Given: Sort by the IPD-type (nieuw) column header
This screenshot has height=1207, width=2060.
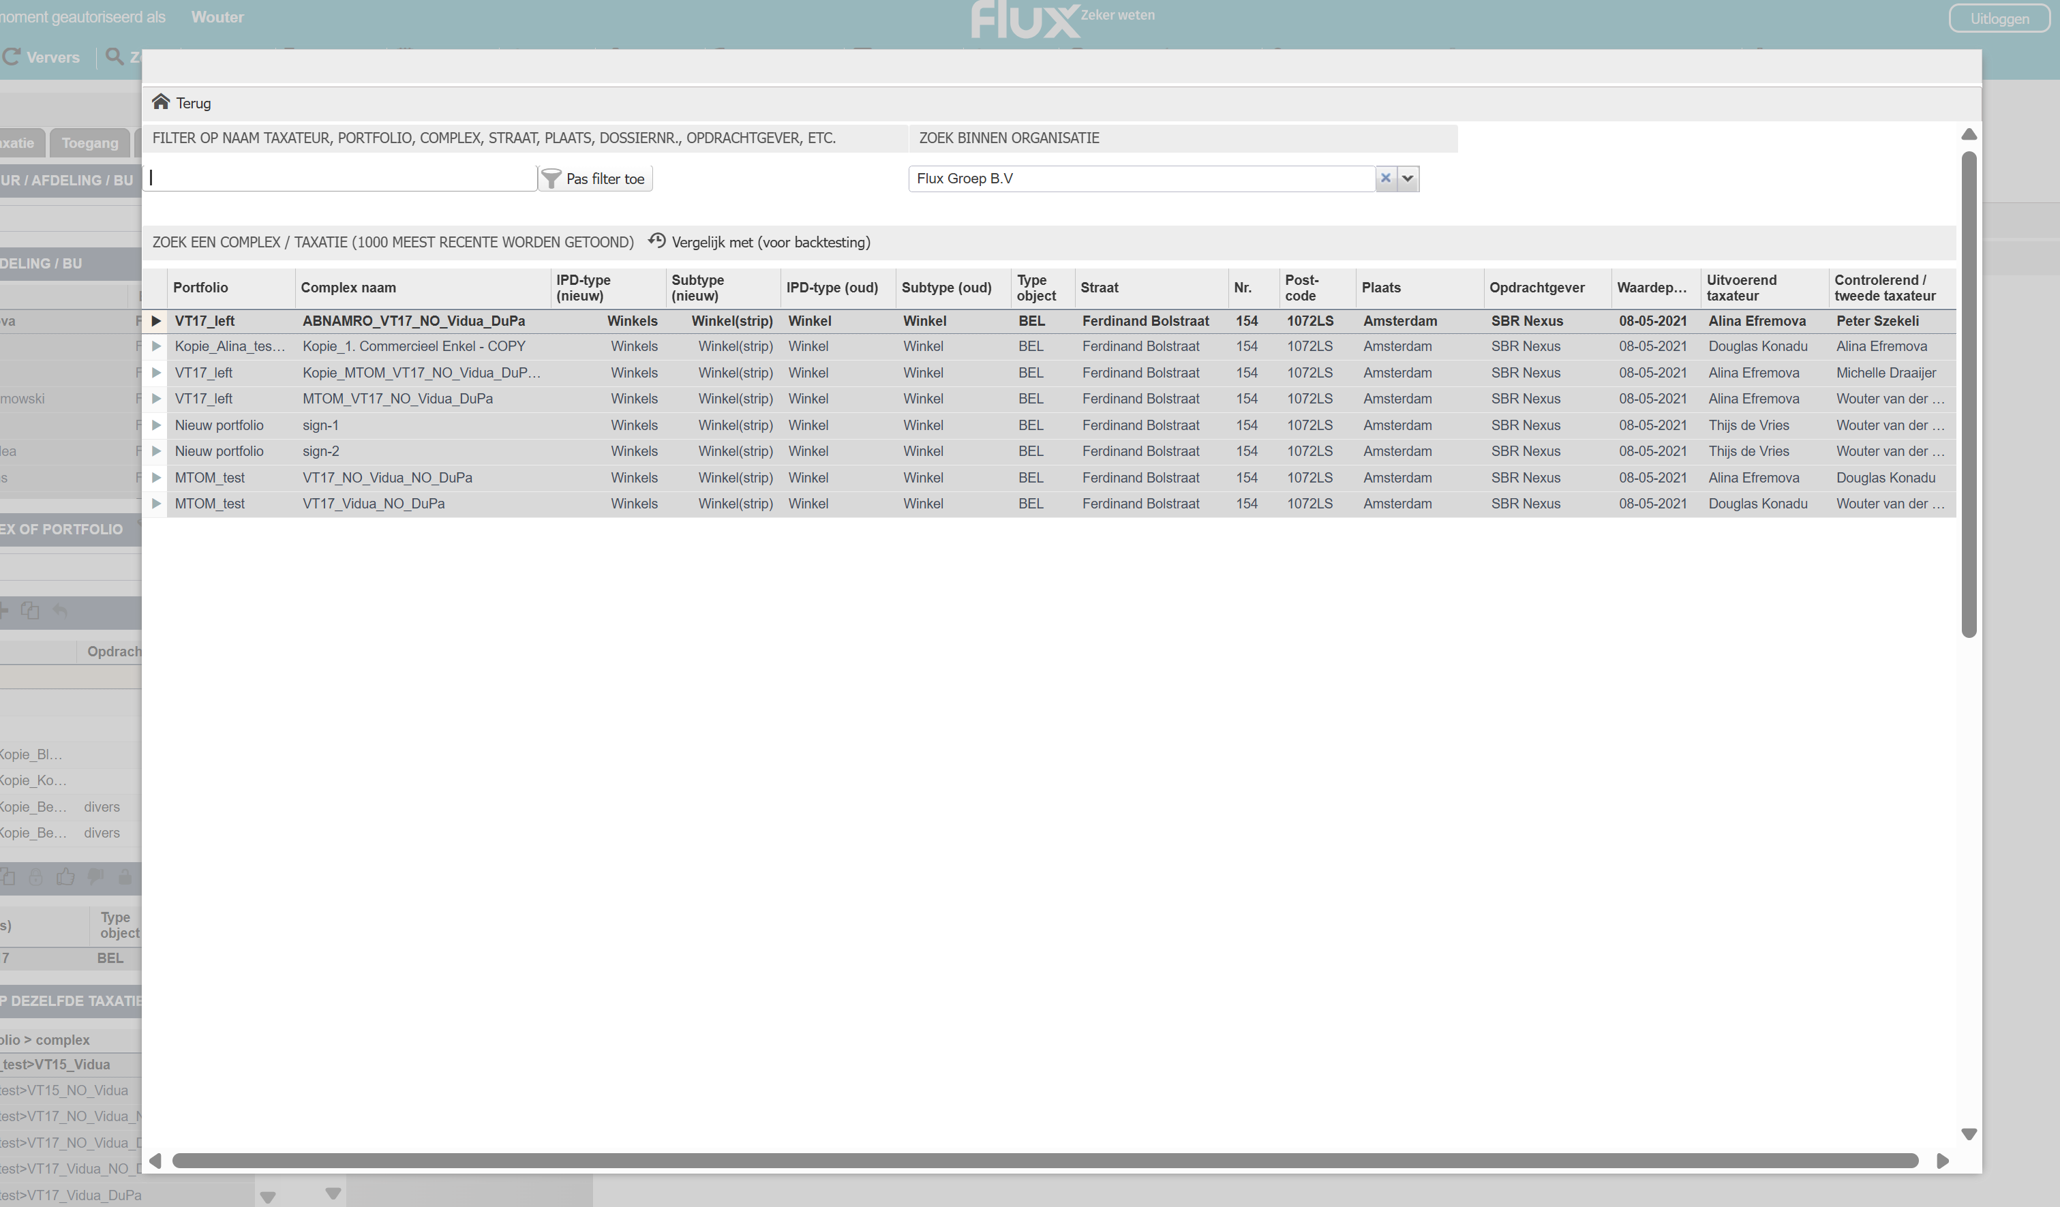Looking at the screenshot, I should [x=608, y=288].
